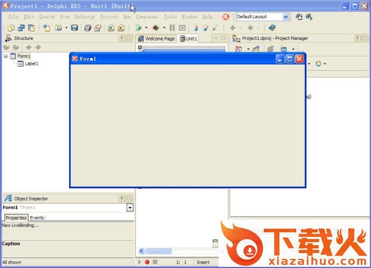This screenshot has height=268, width=371.
Task: Expand the Open file dropdown arrow
Action: (66, 28)
